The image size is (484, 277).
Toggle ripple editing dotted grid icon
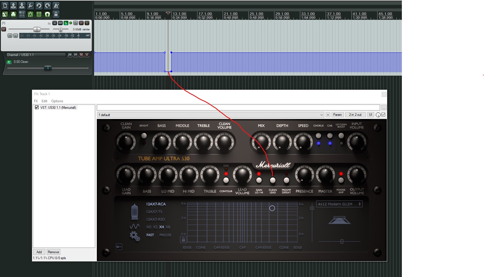click(x=22, y=14)
